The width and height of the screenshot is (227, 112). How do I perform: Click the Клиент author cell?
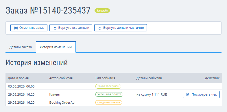pos(55,94)
